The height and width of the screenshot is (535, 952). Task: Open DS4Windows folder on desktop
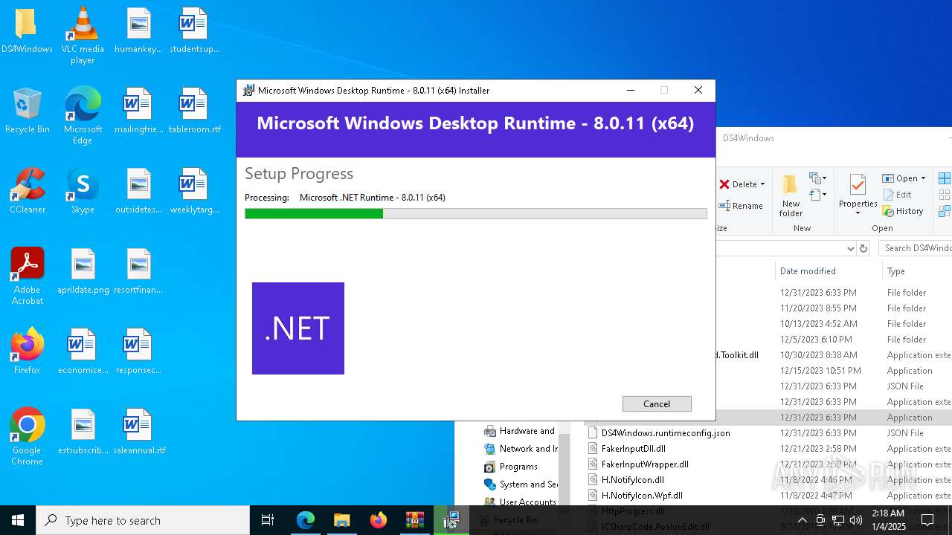[x=27, y=31]
